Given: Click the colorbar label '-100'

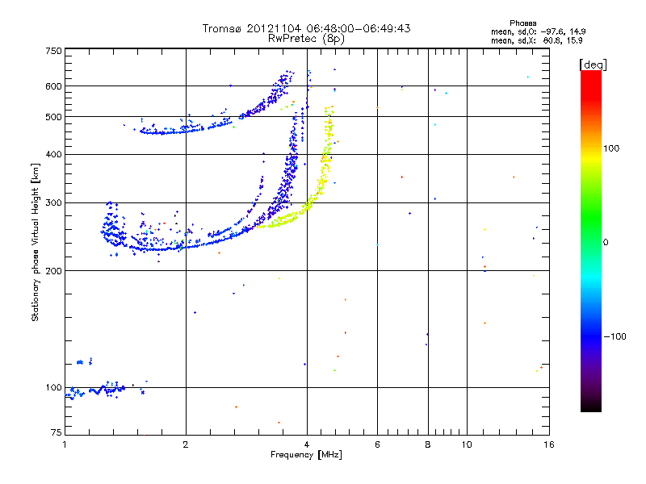Looking at the screenshot, I should click(615, 336).
